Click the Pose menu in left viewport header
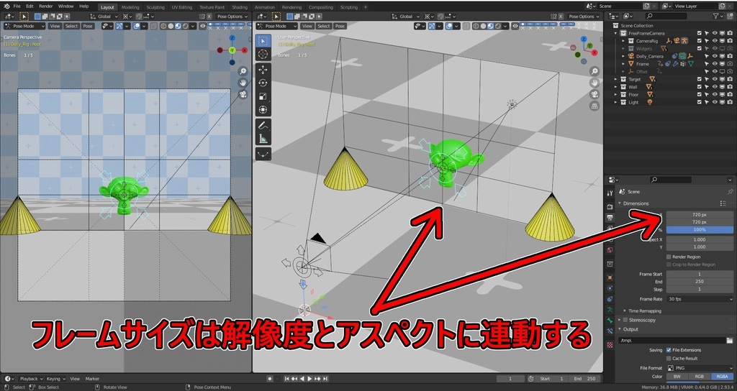This screenshot has height=391, width=737. [x=88, y=27]
